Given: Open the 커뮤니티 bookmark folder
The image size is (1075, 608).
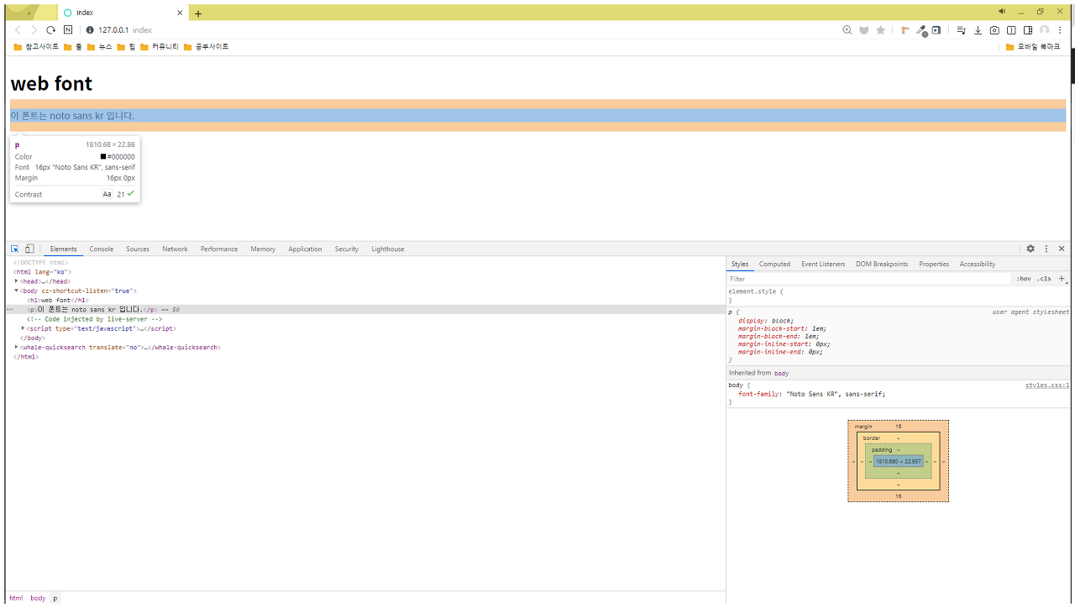Looking at the screenshot, I should pyautogui.click(x=160, y=47).
